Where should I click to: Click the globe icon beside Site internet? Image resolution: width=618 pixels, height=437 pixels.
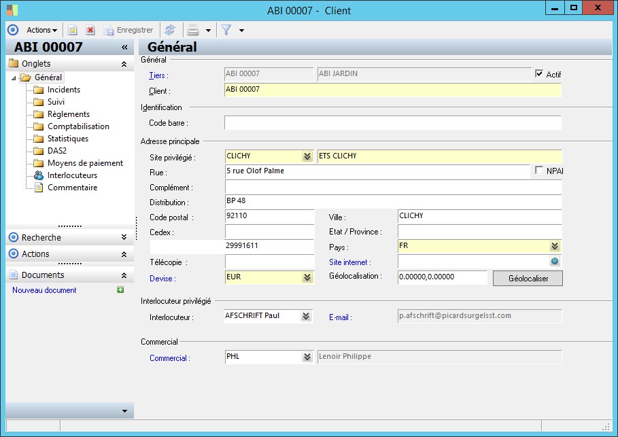pyautogui.click(x=555, y=262)
